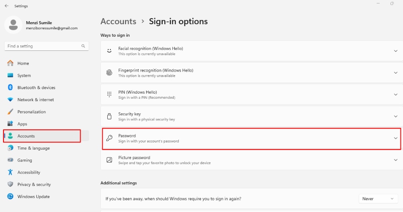Click 'Ways to sign in' heading

(x=115, y=35)
